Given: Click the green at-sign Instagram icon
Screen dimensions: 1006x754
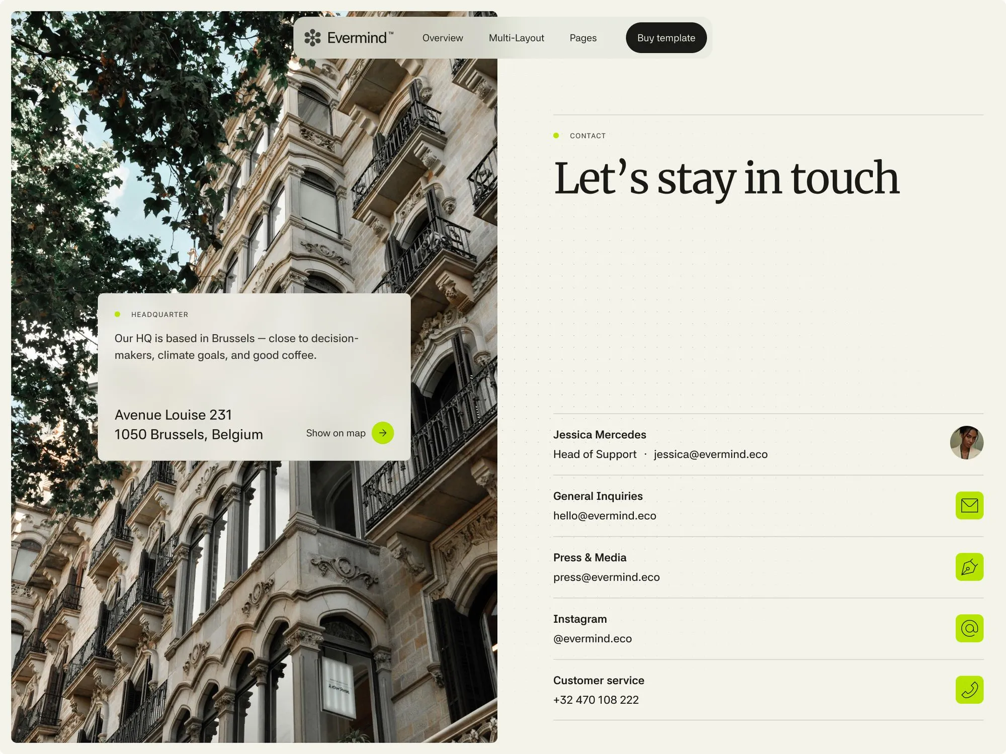Looking at the screenshot, I should tap(969, 628).
